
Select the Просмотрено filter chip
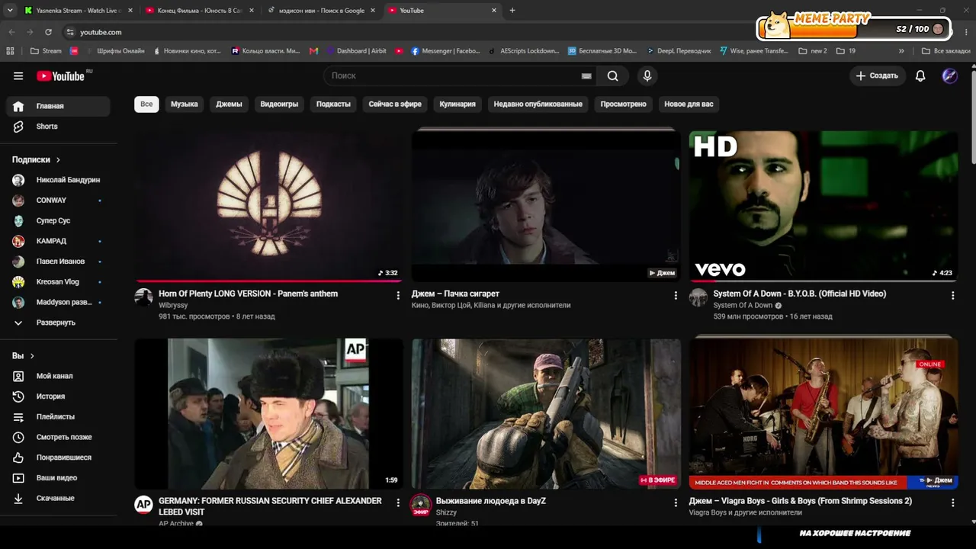(623, 104)
